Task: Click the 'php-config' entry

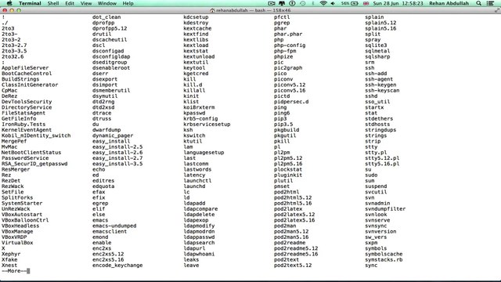Action: (x=290, y=45)
